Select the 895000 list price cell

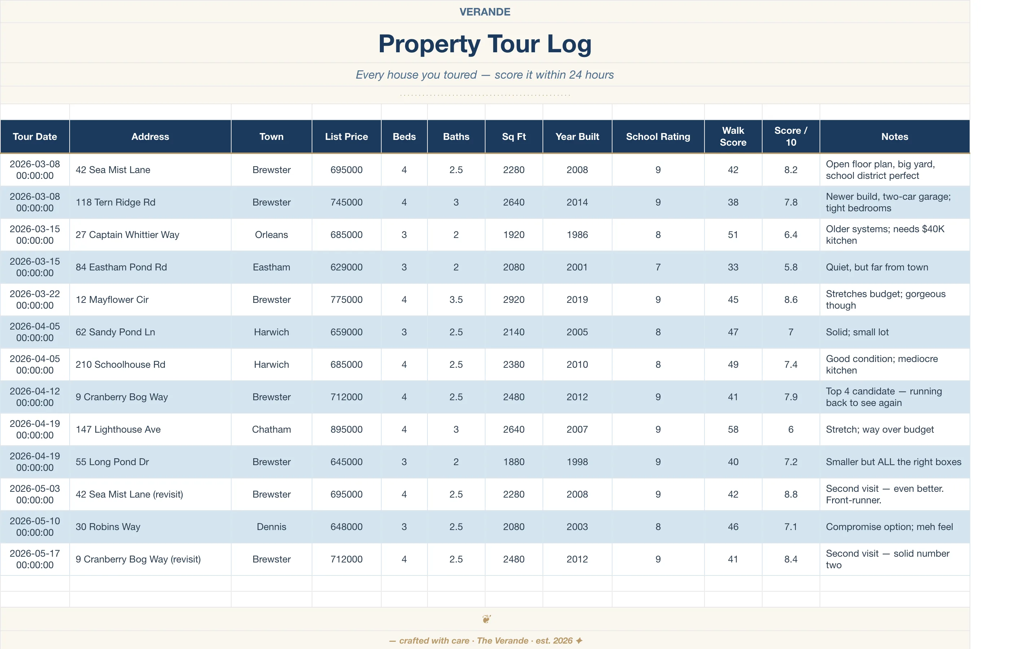point(347,429)
